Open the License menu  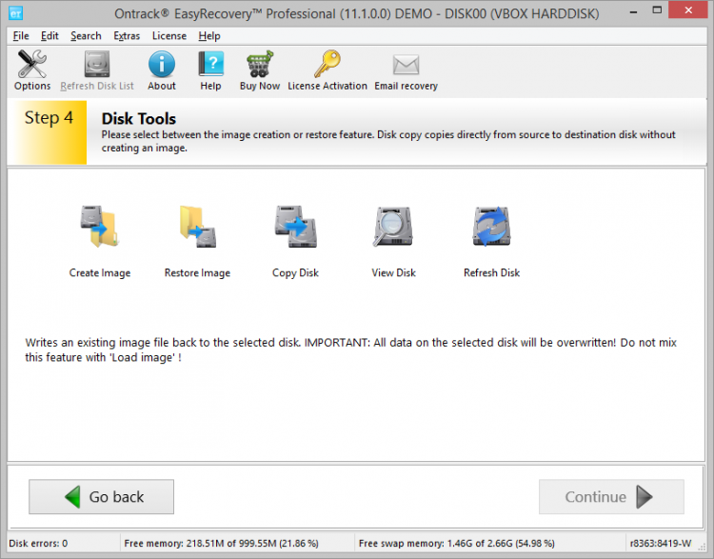coord(169,36)
